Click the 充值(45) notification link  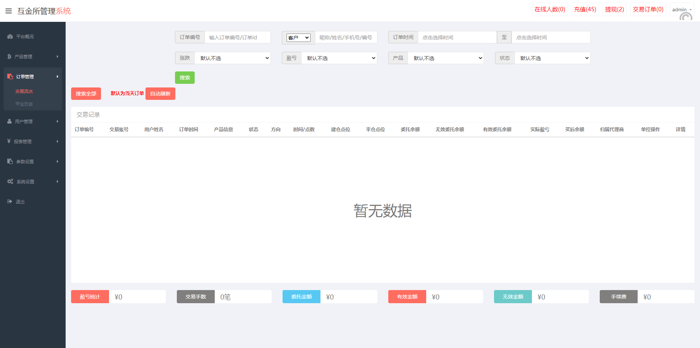click(585, 9)
